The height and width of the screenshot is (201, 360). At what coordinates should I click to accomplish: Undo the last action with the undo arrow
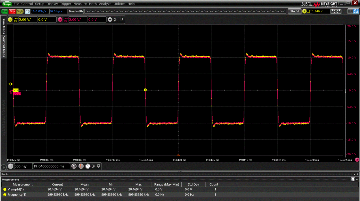click(333, 11)
